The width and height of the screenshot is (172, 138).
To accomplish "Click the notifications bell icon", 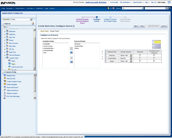I will pos(109,8).
